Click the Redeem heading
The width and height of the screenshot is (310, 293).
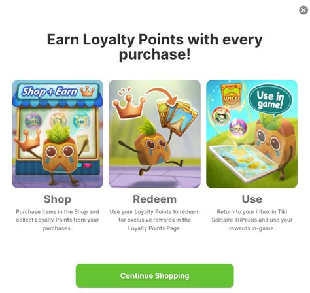click(155, 199)
